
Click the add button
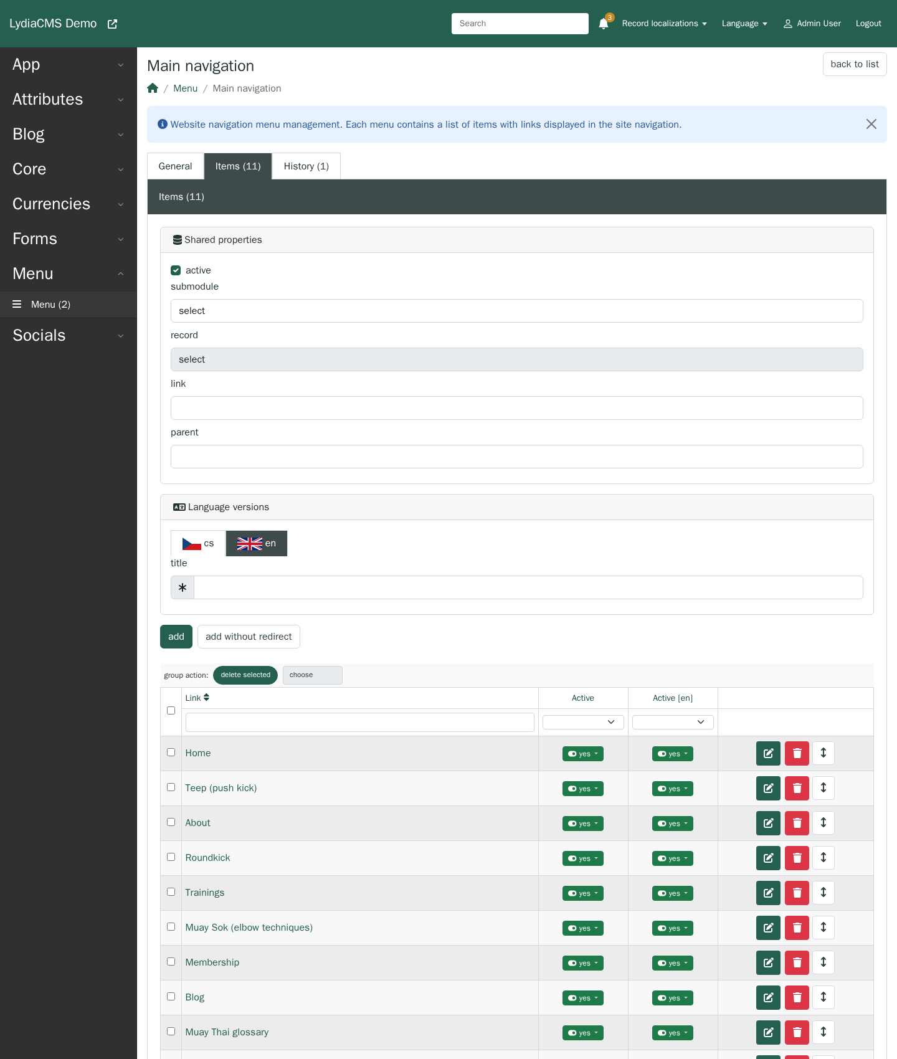[176, 637]
